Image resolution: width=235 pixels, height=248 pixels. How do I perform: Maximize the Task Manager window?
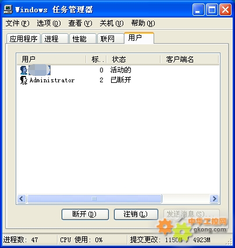(x=212, y=10)
